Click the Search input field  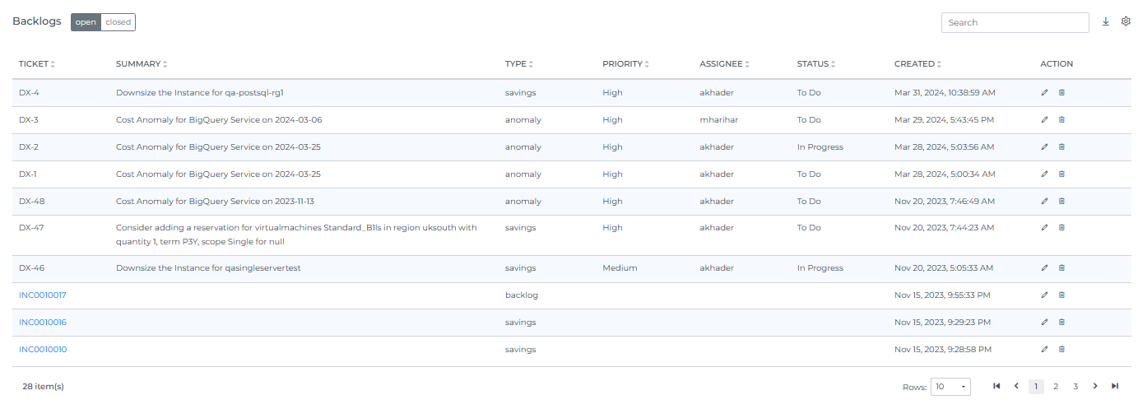point(1015,23)
